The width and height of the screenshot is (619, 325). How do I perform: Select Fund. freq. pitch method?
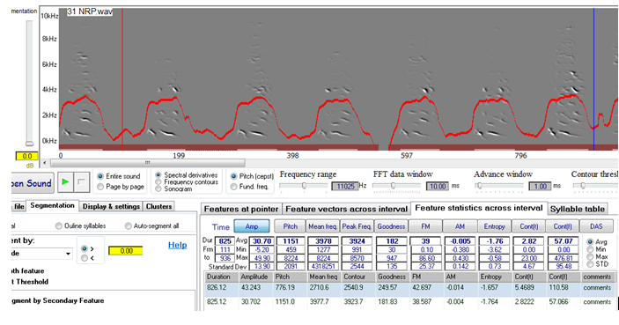click(233, 187)
